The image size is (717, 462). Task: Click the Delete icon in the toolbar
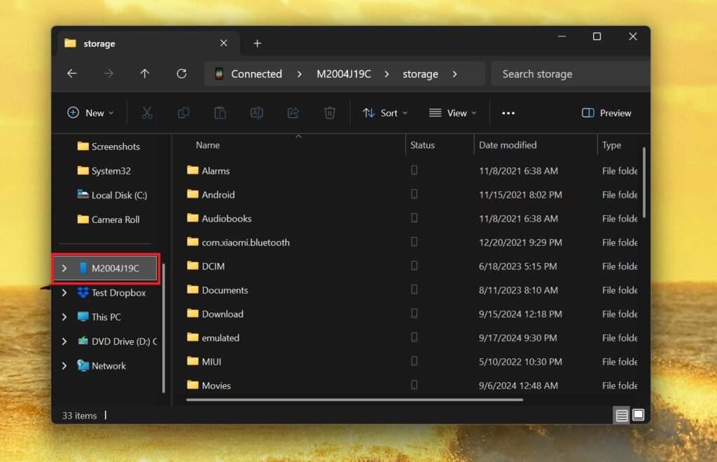coord(329,112)
